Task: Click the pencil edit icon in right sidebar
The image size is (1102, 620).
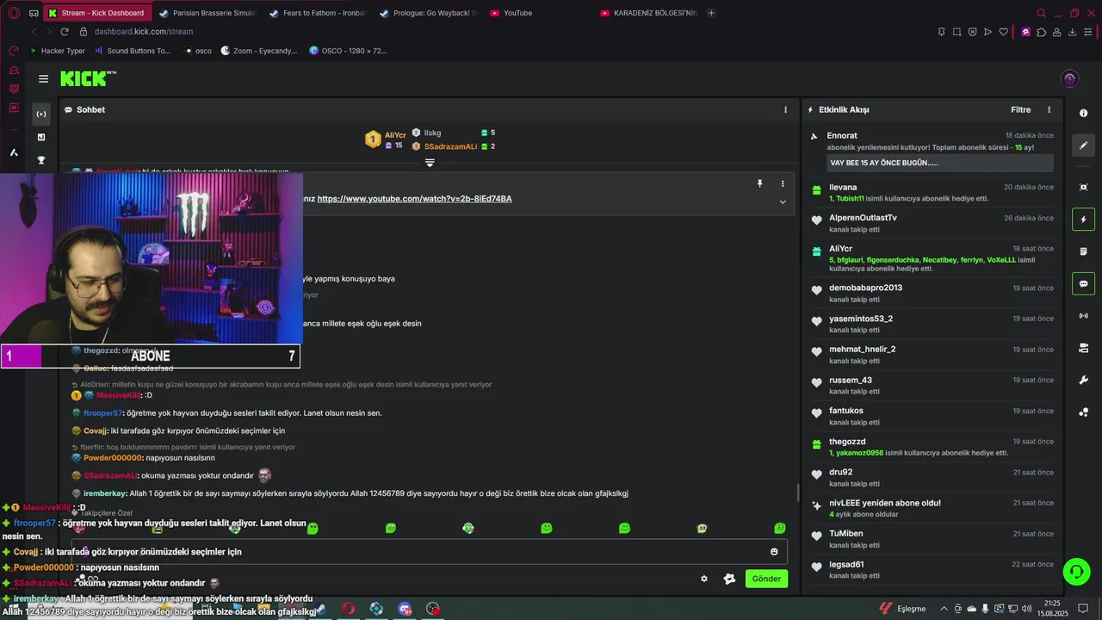Action: point(1083,146)
